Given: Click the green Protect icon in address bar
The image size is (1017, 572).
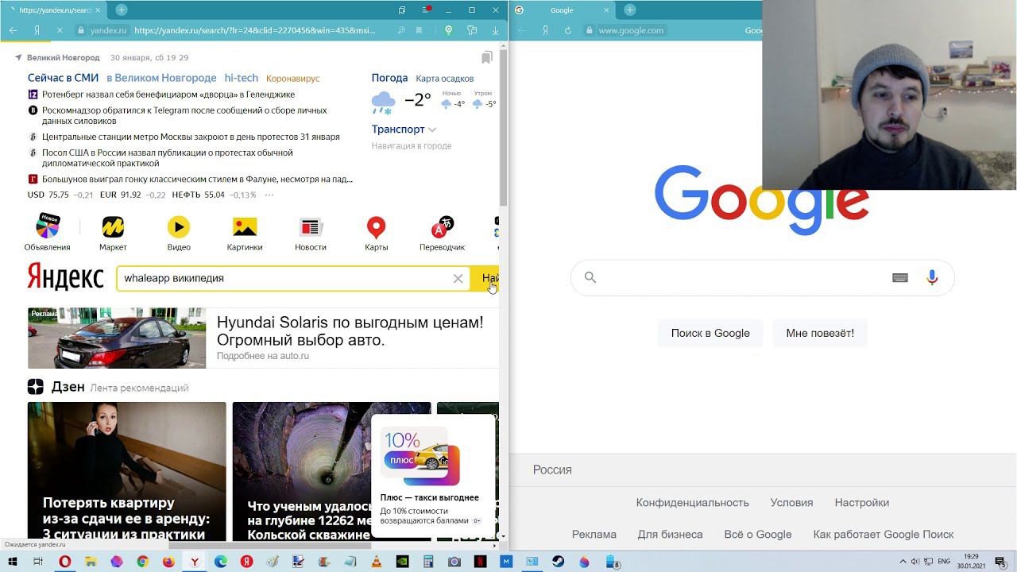Looking at the screenshot, I should [449, 30].
